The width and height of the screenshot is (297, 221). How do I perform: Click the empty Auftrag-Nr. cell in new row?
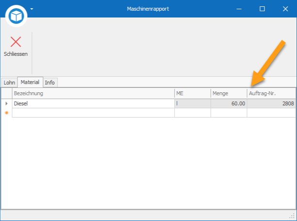click(x=271, y=113)
